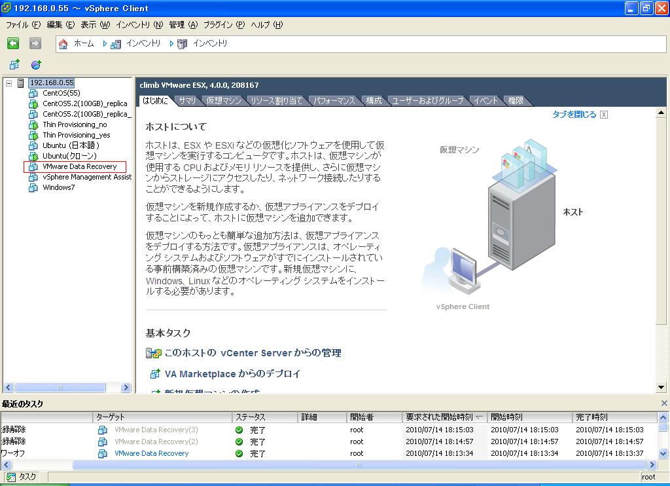Select the 192.168.0.55 host node

pyautogui.click(x=52, y=83)
